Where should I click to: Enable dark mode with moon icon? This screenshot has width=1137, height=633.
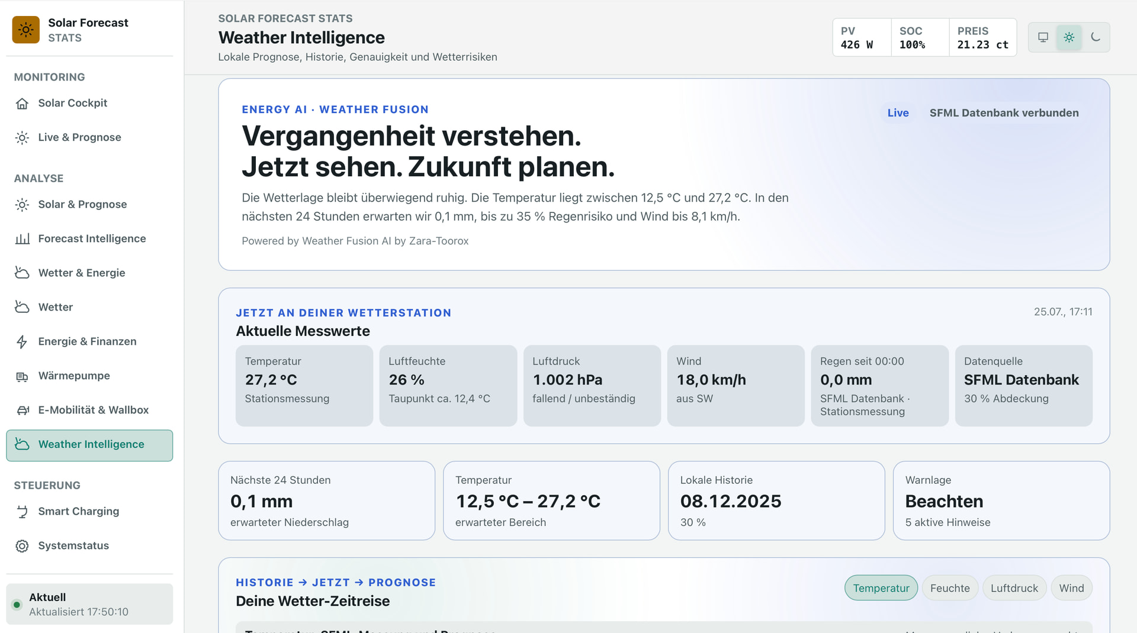[1095, 37]
